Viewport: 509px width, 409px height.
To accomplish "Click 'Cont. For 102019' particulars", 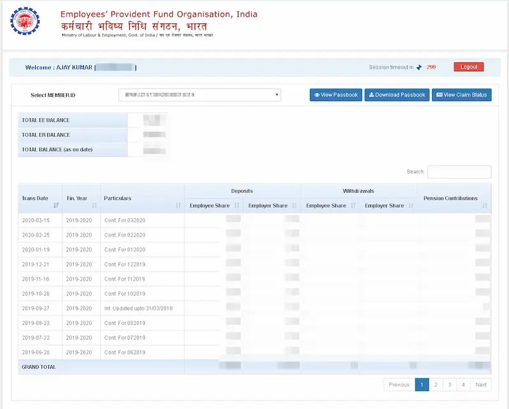I will (x=125, y=294).
